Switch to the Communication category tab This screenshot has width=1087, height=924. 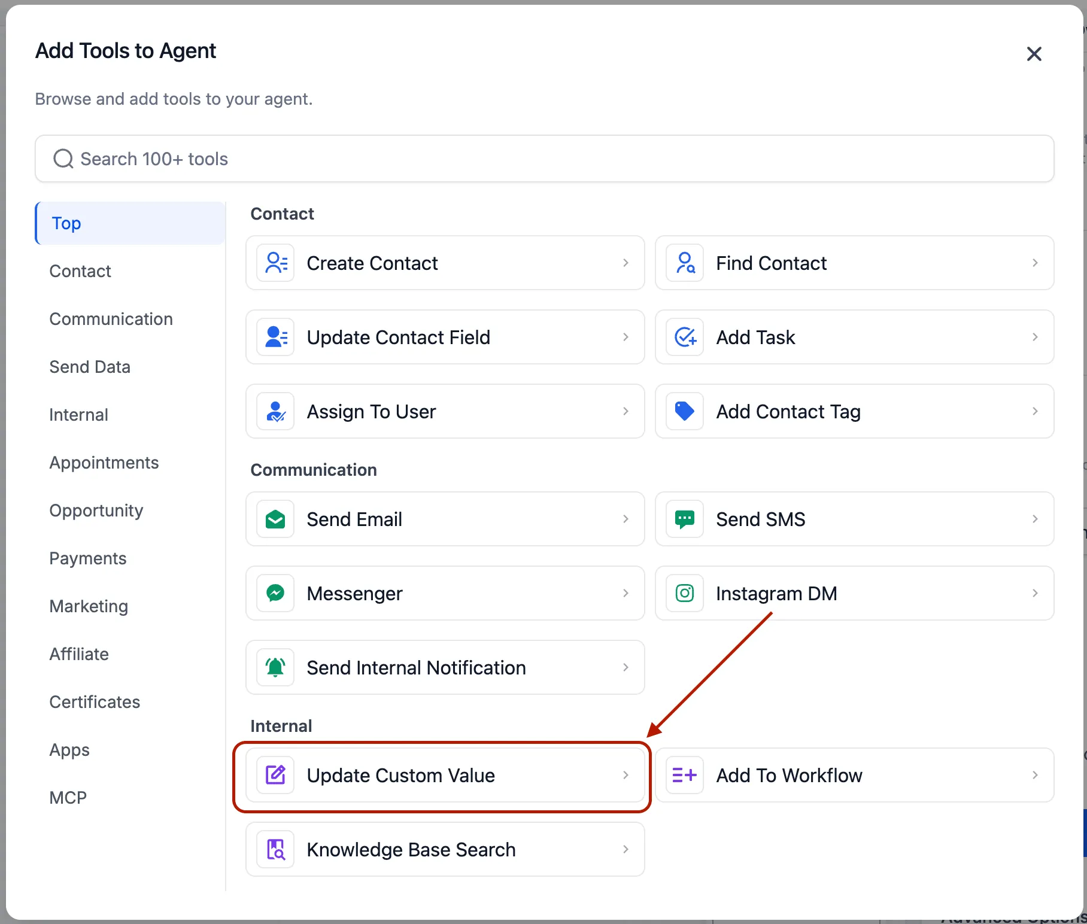tap(111, 319)
